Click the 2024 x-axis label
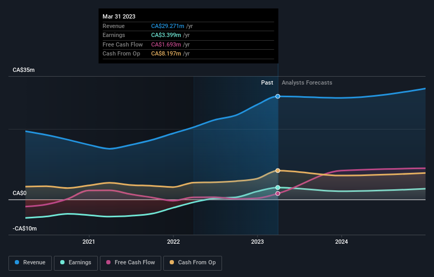 point(341,242)
